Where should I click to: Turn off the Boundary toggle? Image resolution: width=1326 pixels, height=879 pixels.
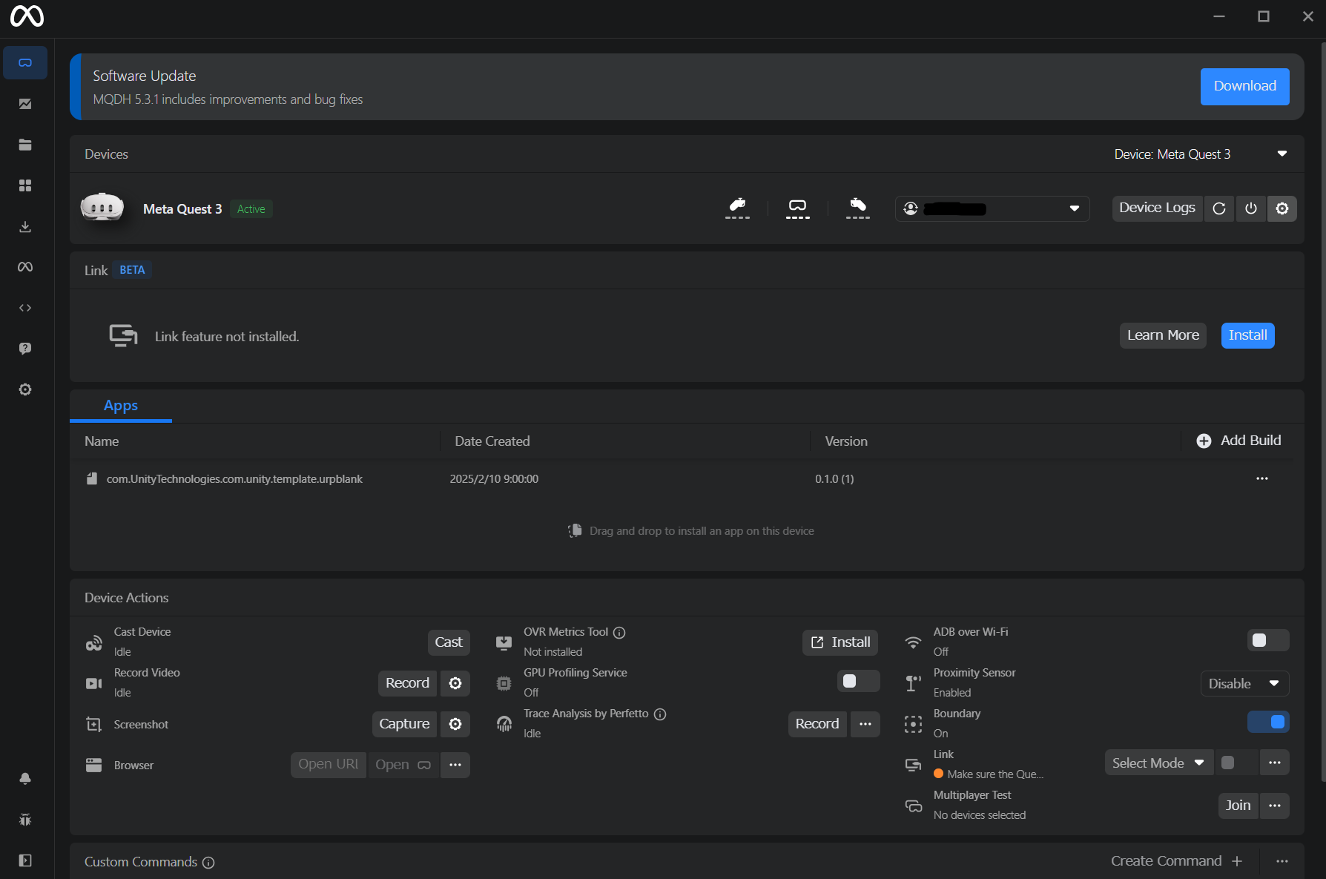coord(1267,722)
